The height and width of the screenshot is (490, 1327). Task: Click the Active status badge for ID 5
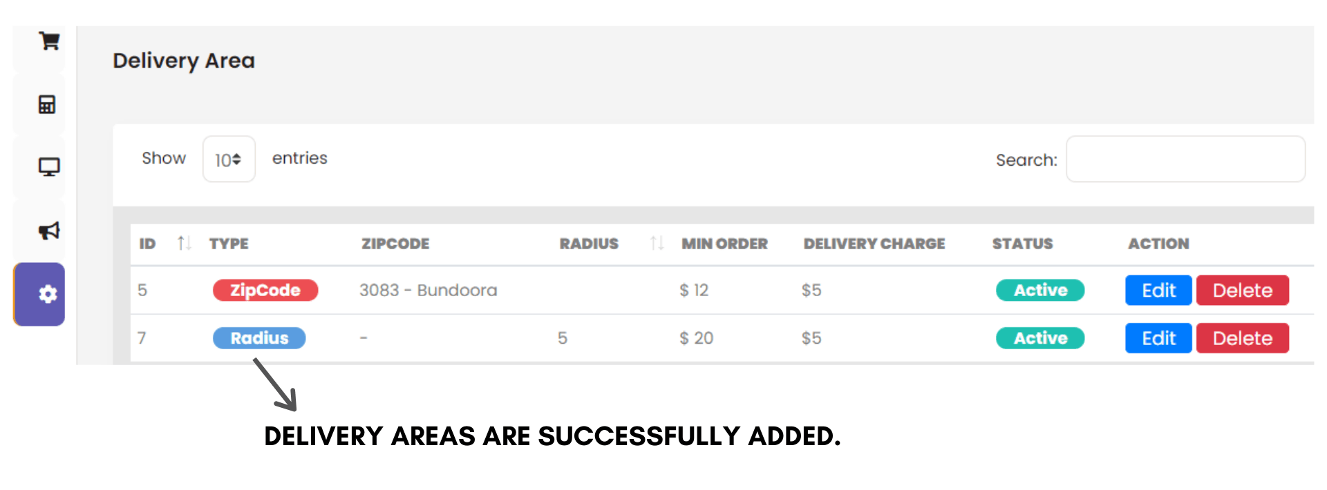pos(1039,291)
